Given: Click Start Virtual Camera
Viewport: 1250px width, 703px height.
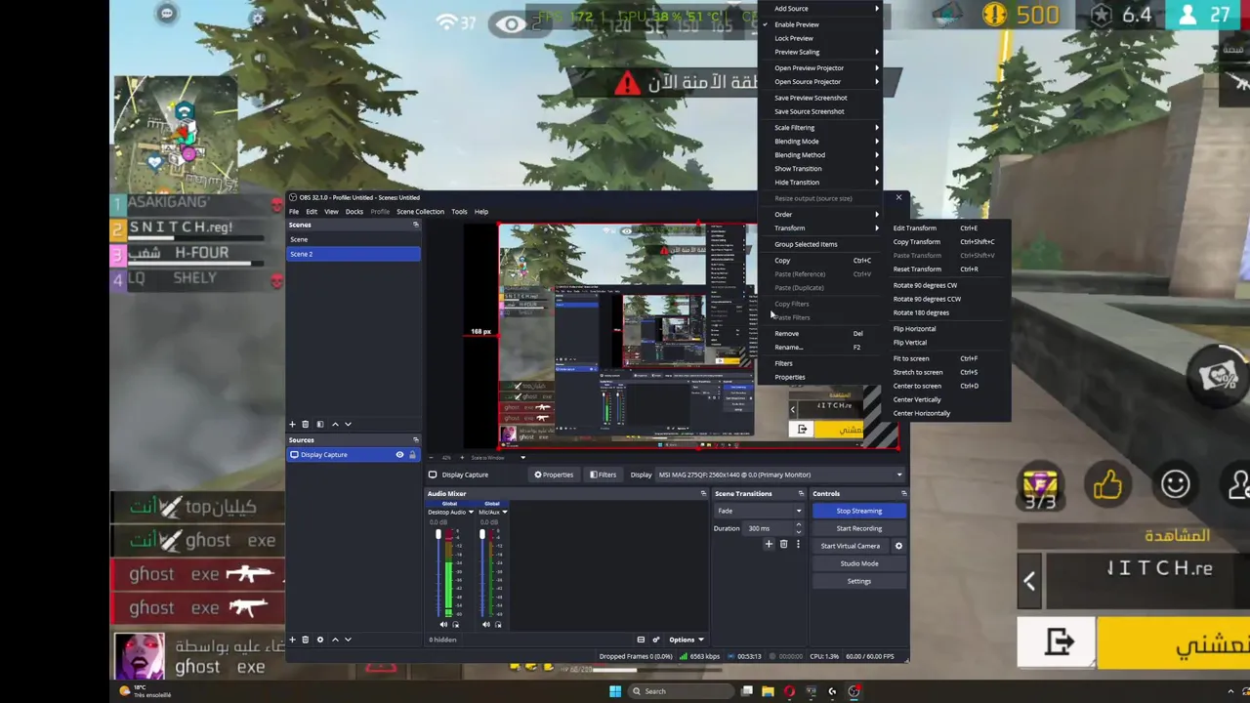Looking at the screenshot, I should point(851,546).
